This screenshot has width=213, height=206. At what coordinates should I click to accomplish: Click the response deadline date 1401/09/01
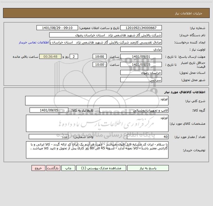[141, 56]
